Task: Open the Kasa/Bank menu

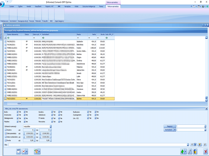Action: click(x=38, y=6)
